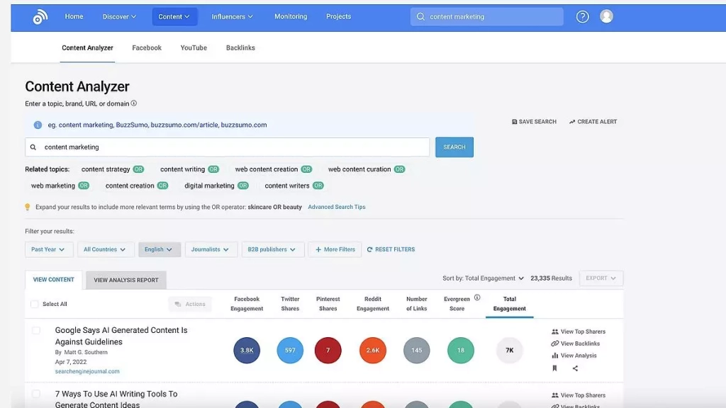Switch to the Facebook tab
The height and width of the screenshot is (408, 726).
[147, 47]
